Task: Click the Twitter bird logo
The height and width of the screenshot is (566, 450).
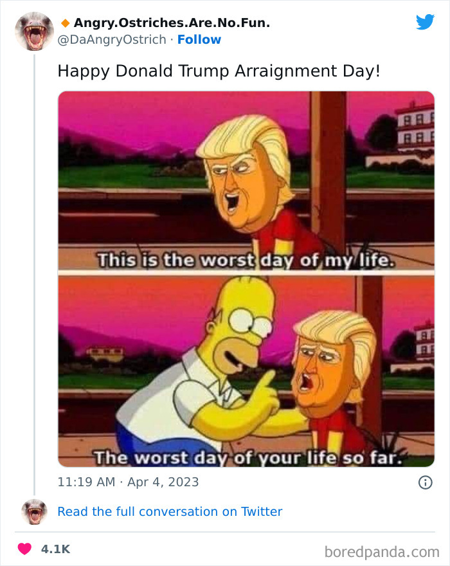Action: point(425,22)
